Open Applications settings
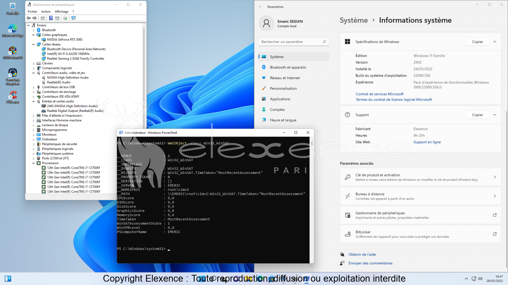 [x=294, y=99]
